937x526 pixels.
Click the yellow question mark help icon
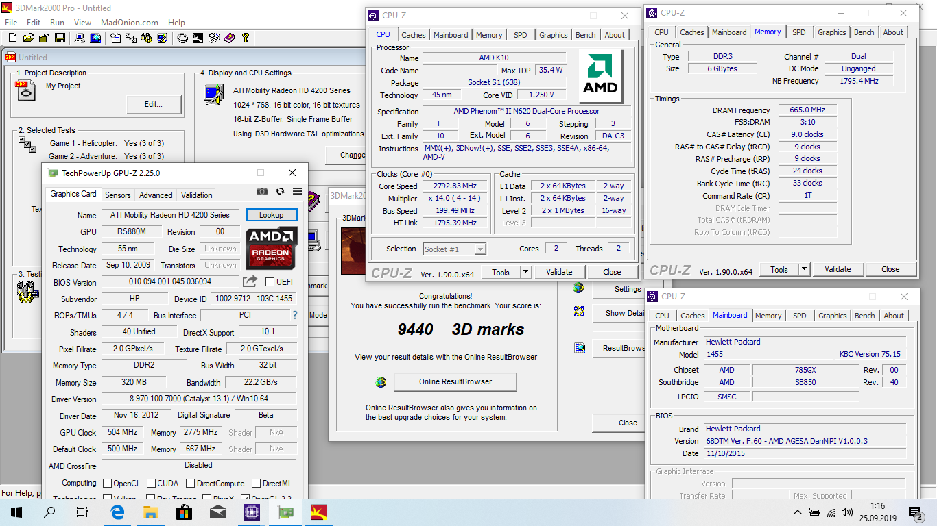[x=245, y=38]
